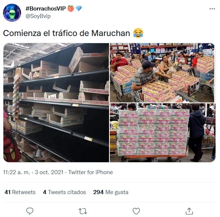
Task: Open the share upload icon
Action: (189, 211)
